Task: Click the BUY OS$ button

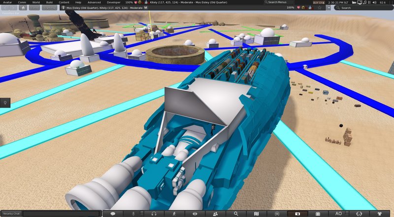Action: click(x=319, y=2)
